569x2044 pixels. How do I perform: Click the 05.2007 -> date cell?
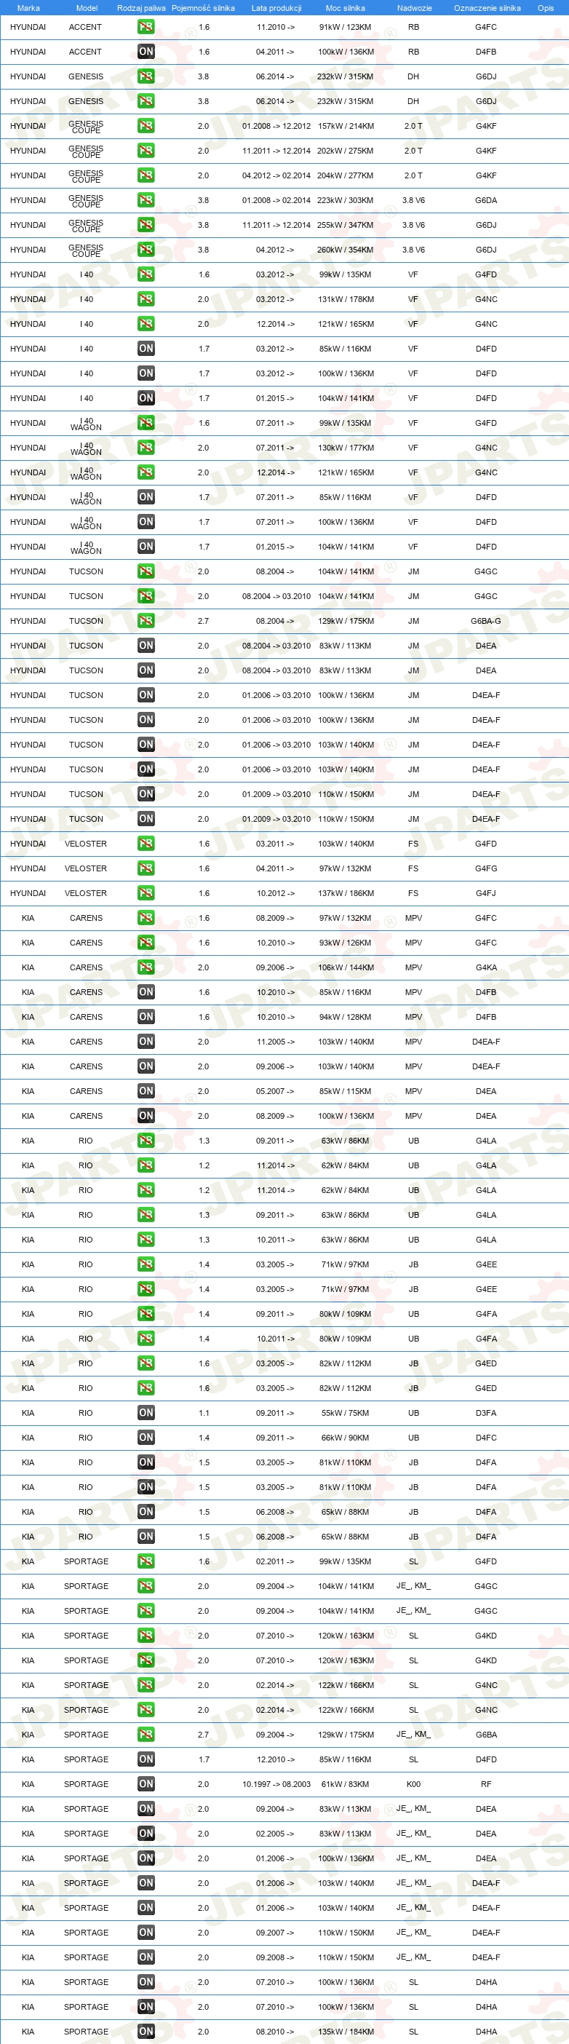(274, 1091)
